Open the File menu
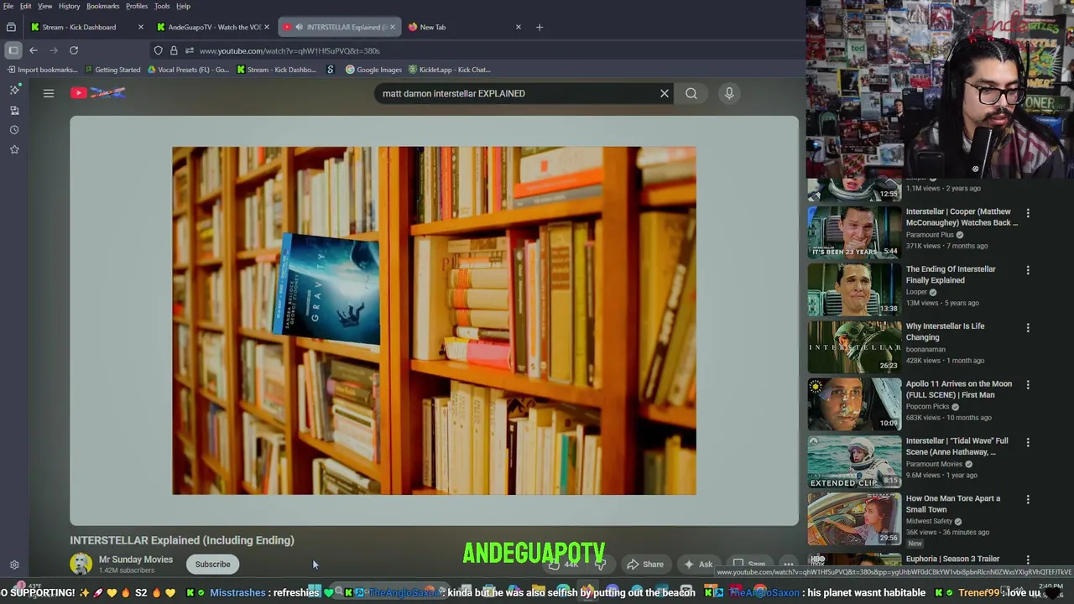1074x604 pixels. pyautogui.click(x=8, y=6)
